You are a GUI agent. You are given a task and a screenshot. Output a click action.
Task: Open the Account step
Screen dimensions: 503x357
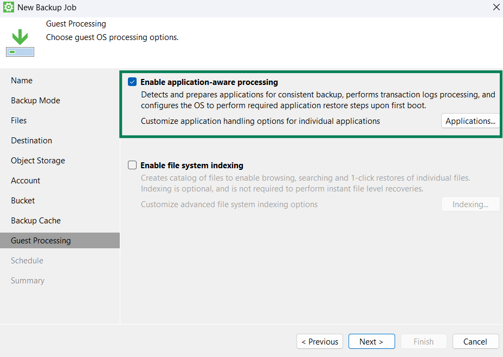coord(25,181)
